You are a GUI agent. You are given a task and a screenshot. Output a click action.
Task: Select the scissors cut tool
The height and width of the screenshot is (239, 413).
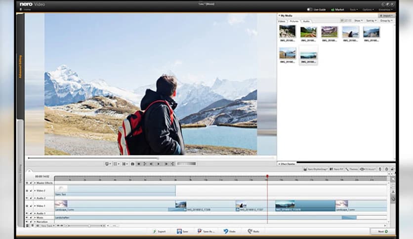(x=393, y=192)
